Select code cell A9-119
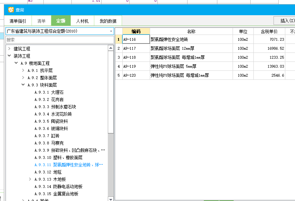 point(136,66)
